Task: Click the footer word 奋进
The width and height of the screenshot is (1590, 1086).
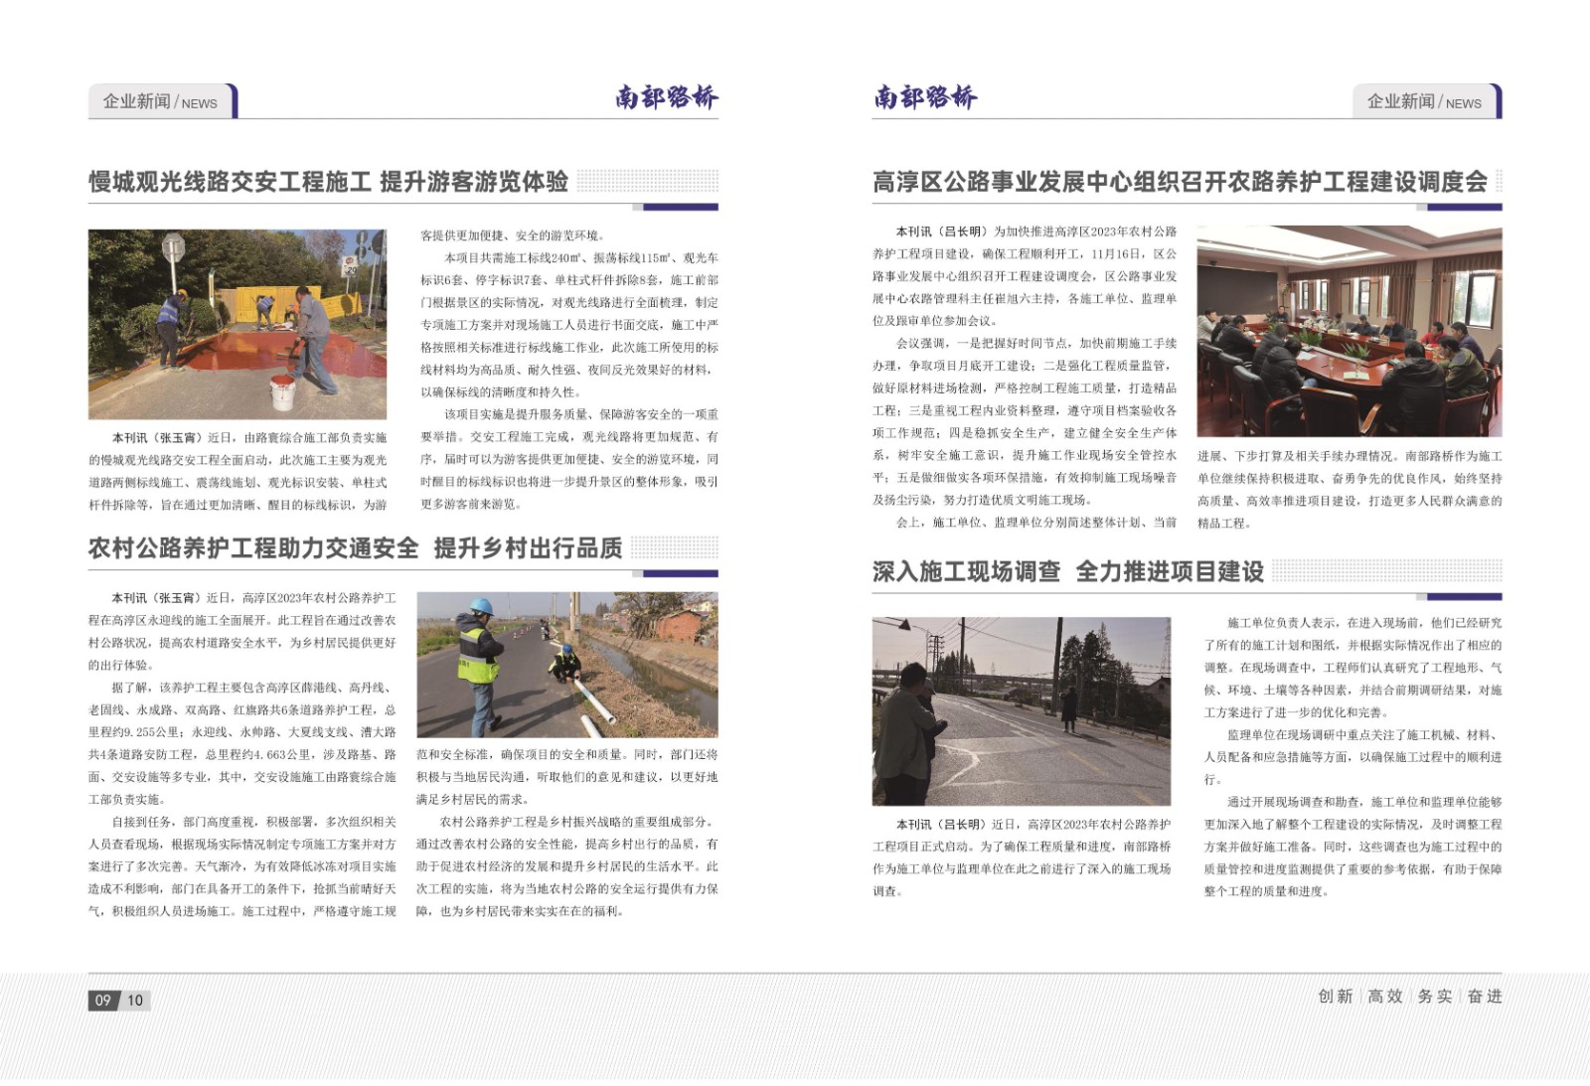Action: point(1485,997)
